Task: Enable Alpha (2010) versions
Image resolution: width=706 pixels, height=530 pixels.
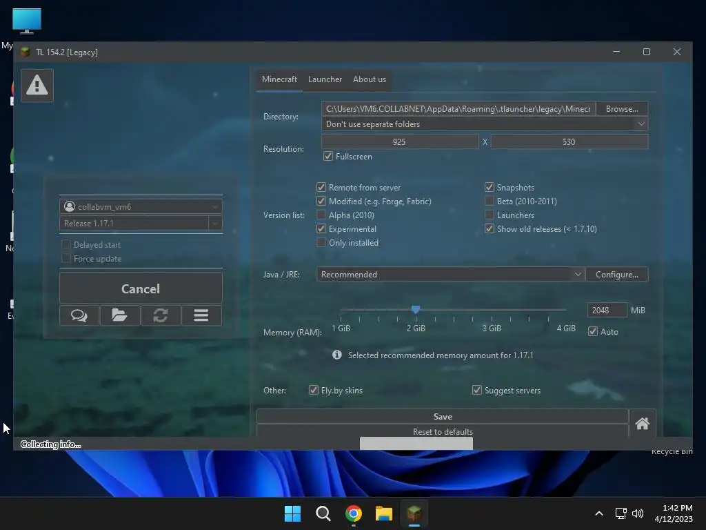Action: (321, 215)
